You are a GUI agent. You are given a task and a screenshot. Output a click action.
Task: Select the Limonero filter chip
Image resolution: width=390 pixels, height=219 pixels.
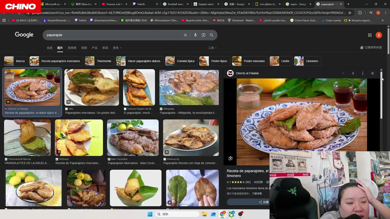click(x=307, y=61)
